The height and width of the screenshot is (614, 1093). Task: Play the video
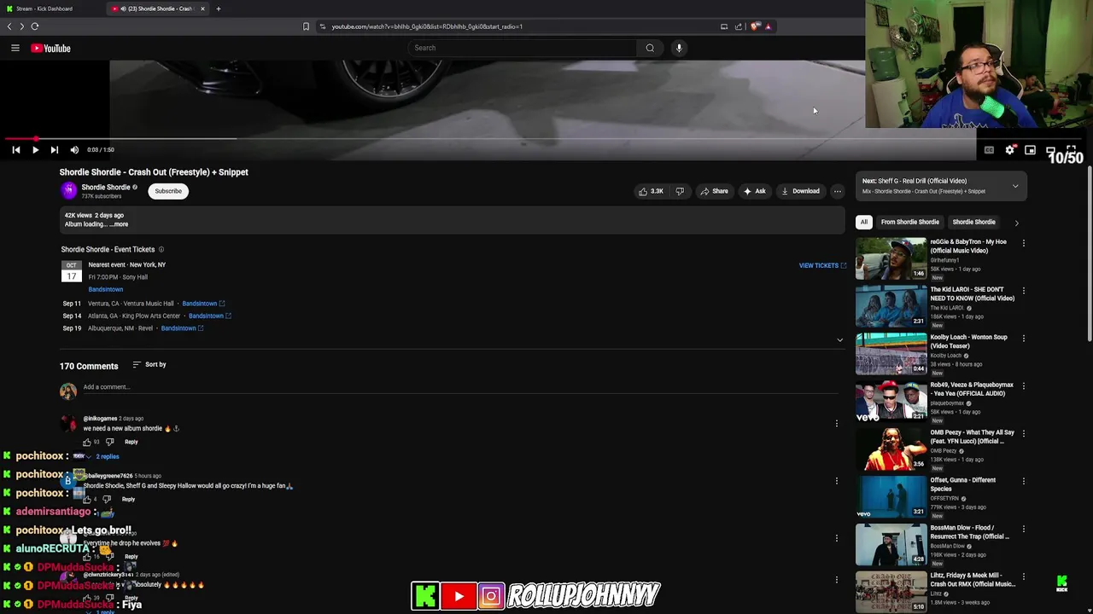35,150
